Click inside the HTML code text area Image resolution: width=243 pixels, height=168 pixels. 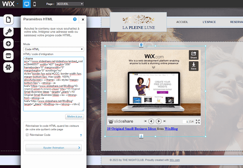[x=53, y=84]
